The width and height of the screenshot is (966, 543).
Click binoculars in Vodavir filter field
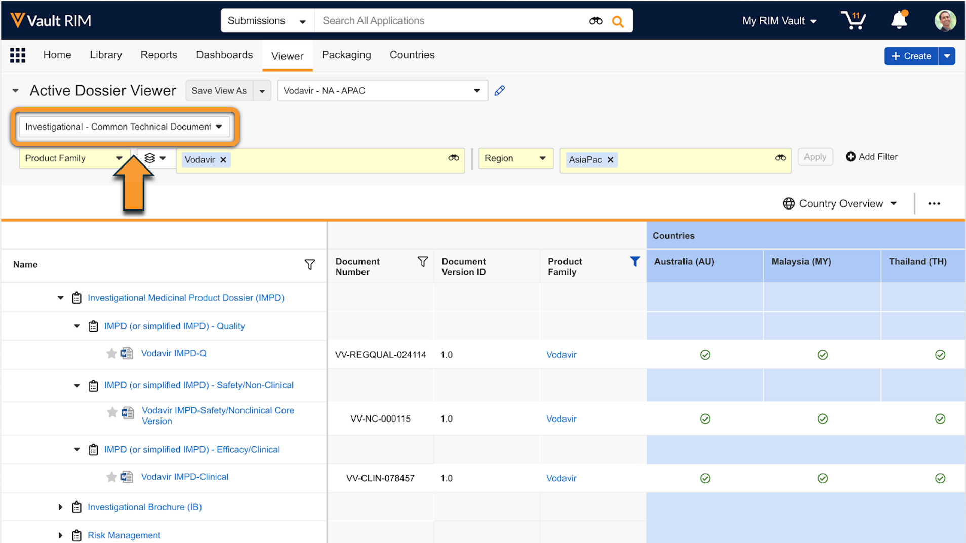pyautogui.click(x=453, y=158)
